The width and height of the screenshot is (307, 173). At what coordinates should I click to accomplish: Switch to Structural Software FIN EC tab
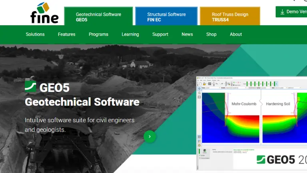click(166, 17)
